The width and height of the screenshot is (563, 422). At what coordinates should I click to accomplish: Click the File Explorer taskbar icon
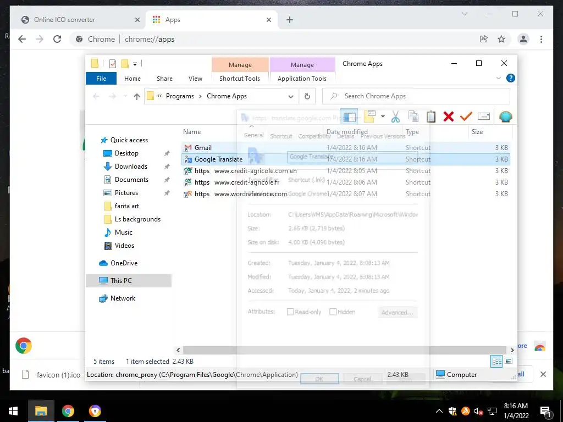click(x=41, y=411)
